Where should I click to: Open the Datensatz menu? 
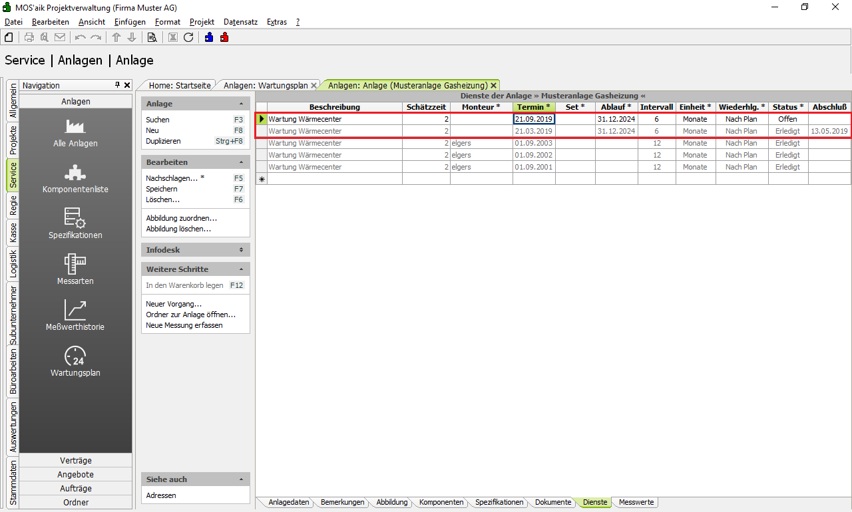click(x=241, y=22)
